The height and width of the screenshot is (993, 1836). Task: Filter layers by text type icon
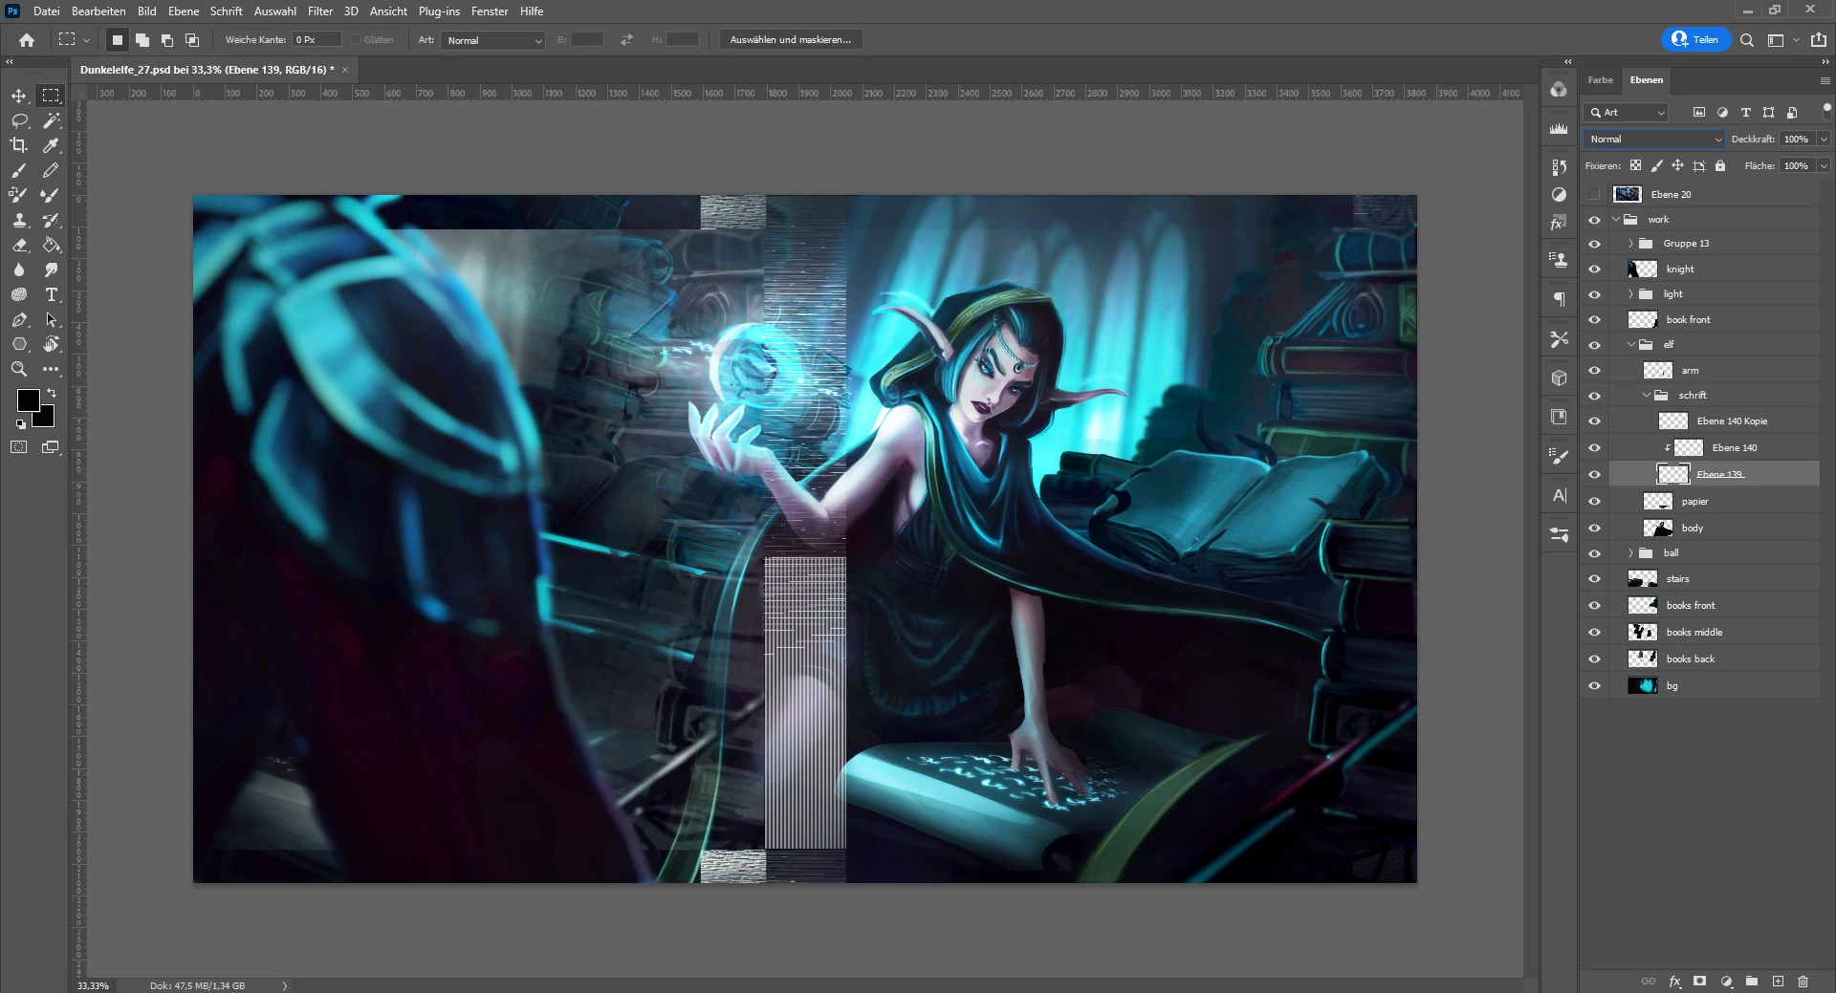1745,113
